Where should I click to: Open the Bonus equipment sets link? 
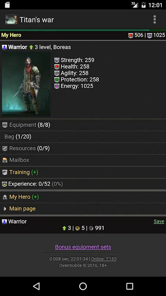(x=83, y=247)
